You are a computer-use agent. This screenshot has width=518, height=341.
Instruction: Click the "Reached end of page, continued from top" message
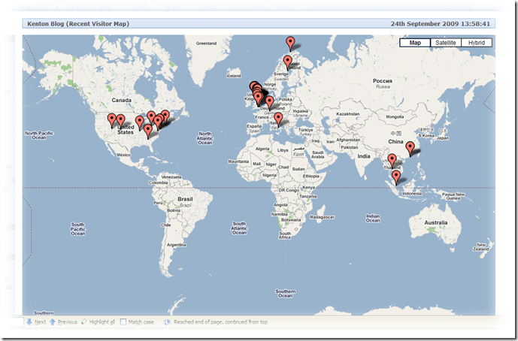221,322
